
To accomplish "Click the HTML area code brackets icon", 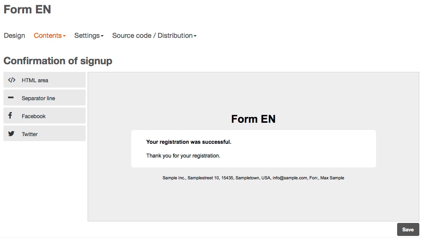I will click(11, 80).
